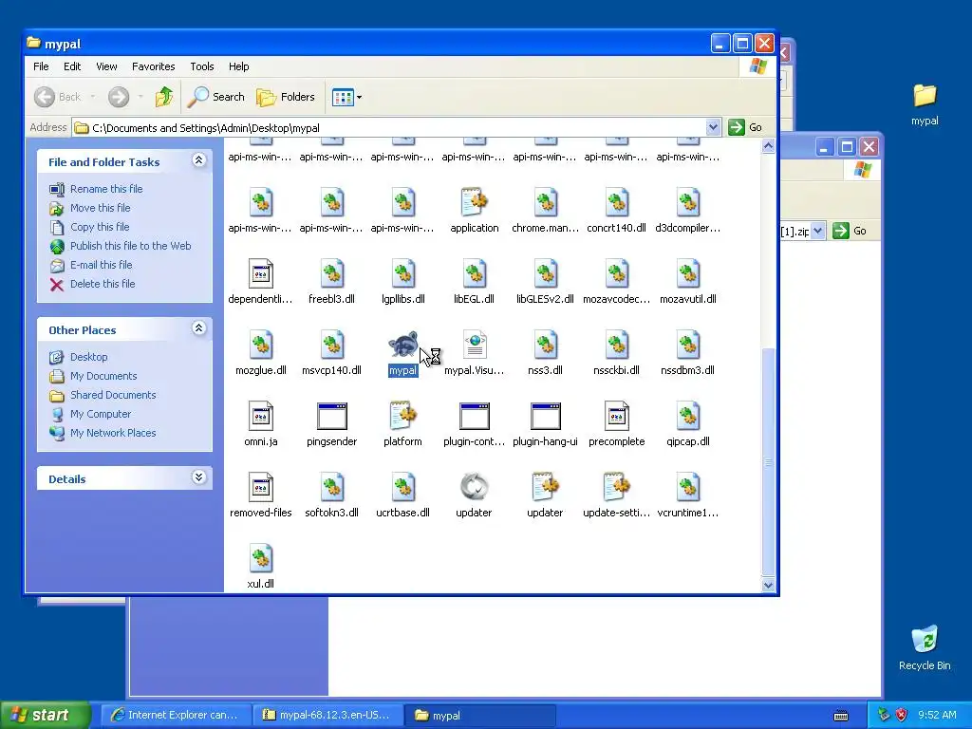Screen dimensions: 972x729
Task: Collapse the File and Folder Tasks panel
Action: pyautogui.click(x=198, y=160)
